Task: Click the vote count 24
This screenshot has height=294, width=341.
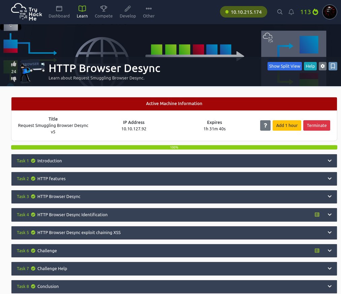Action: (14, 71)
